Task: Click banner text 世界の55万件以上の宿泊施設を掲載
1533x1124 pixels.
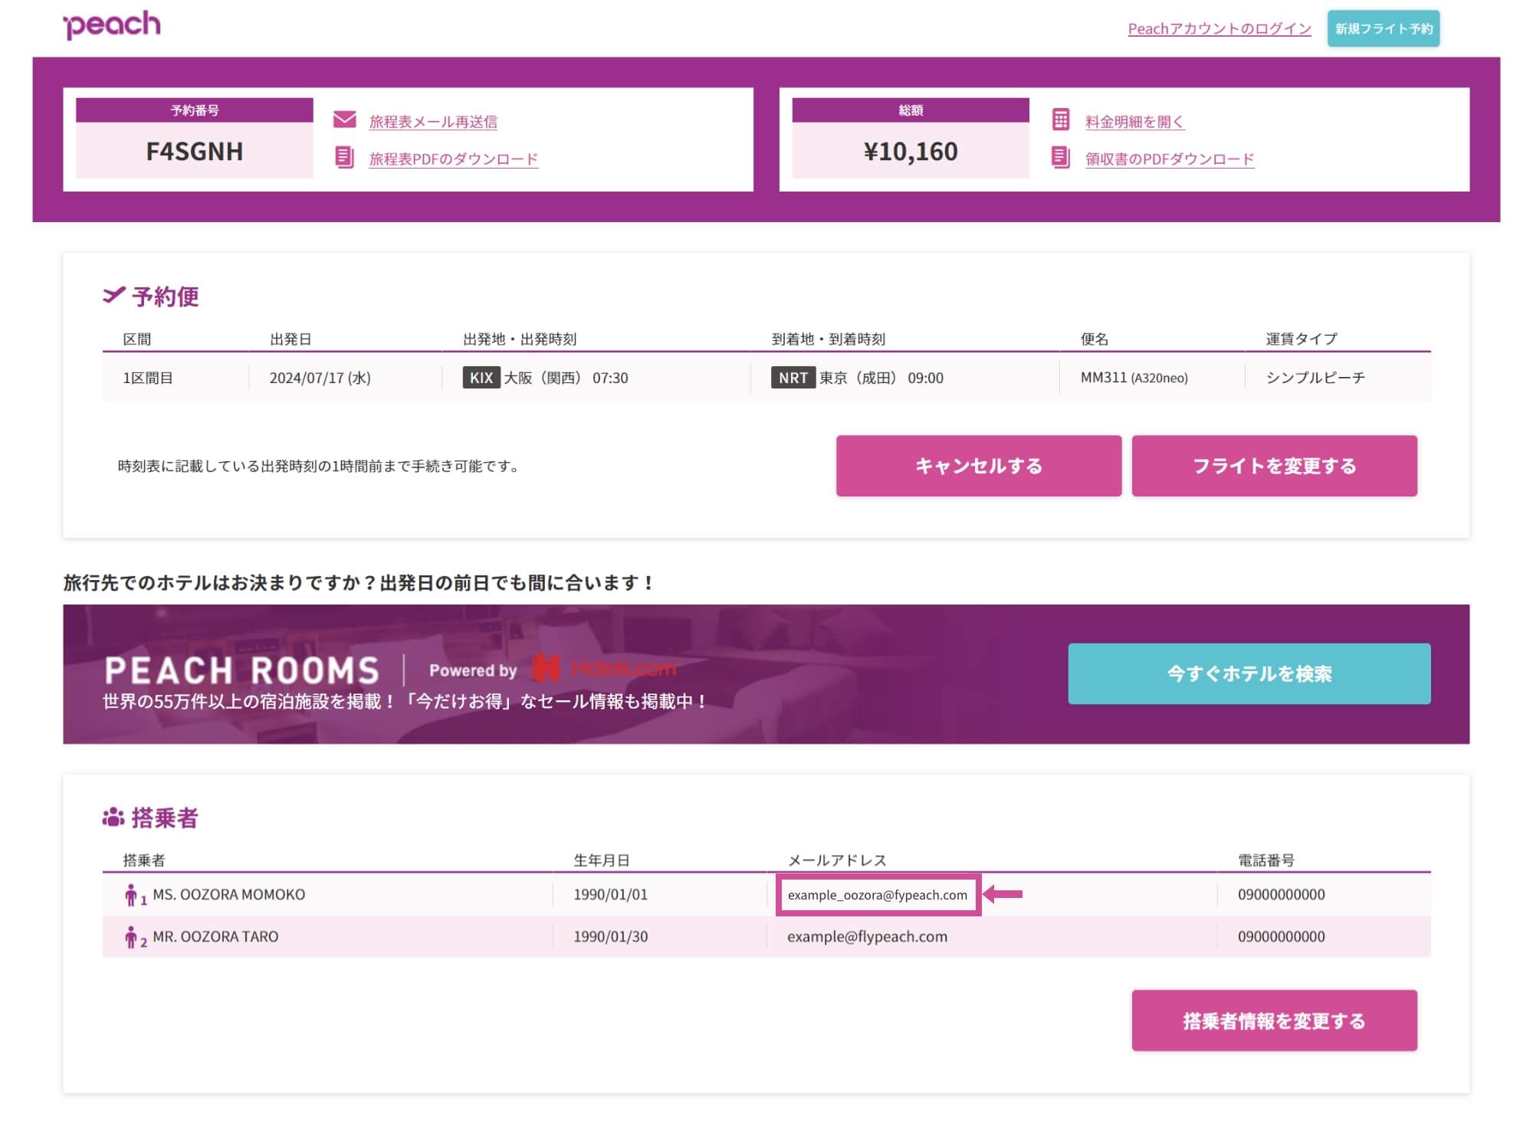Action: click(x=405, y=701)
